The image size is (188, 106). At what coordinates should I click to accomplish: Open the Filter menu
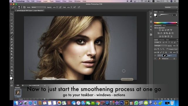click(64, 1)
